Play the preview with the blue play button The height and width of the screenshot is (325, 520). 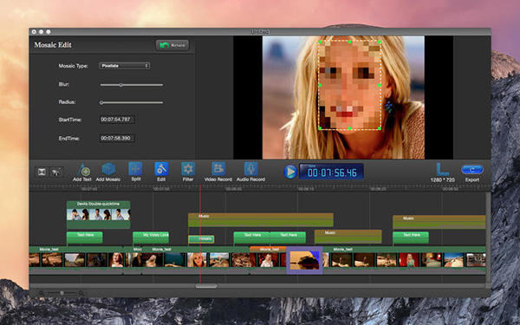tap(290, 172)
